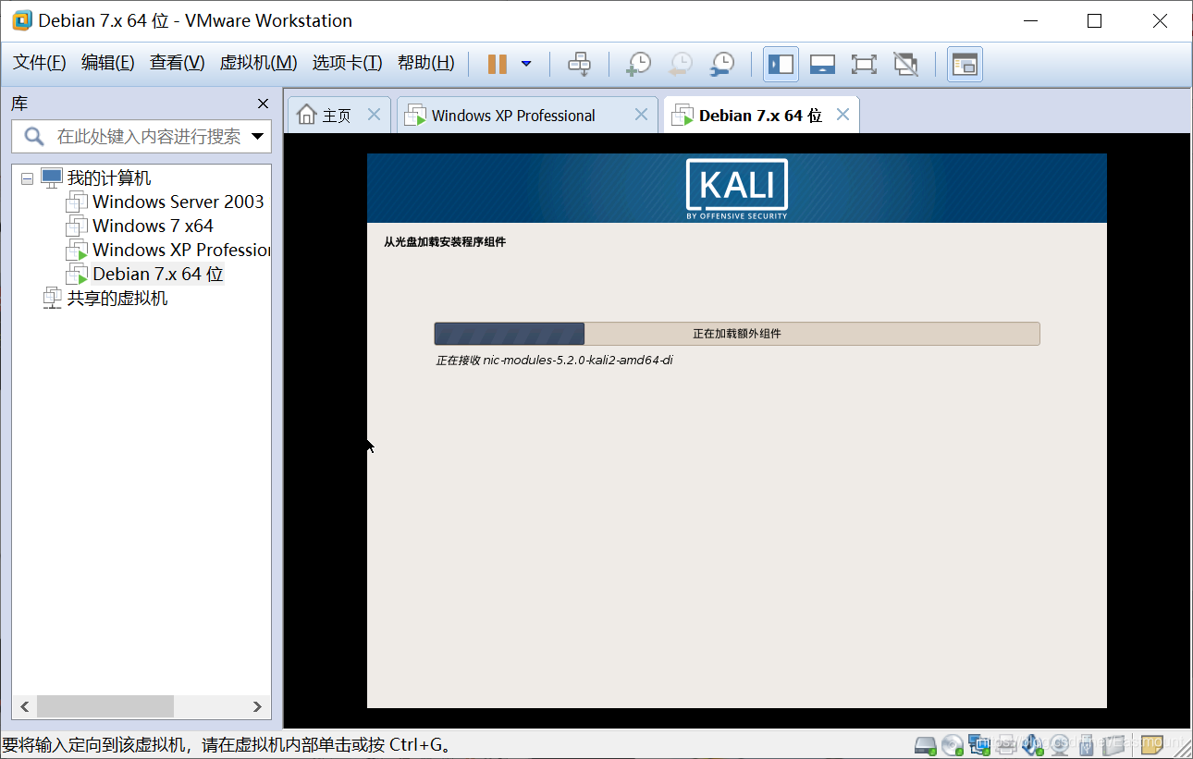Screen dimensions: 1193x759
Task: Click the pause virtual machine button
Action: pyautogui.click(x=498, y=64)
